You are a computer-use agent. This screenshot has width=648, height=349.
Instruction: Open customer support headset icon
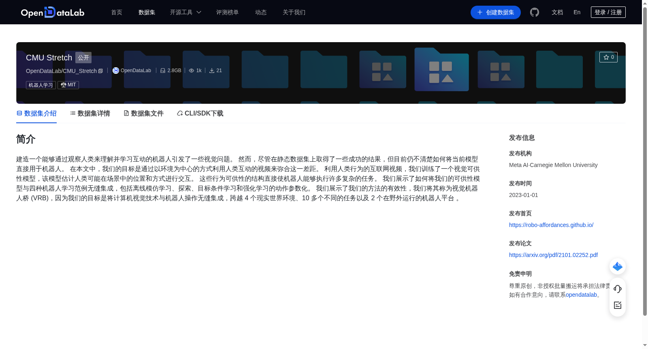coord(618,289)
